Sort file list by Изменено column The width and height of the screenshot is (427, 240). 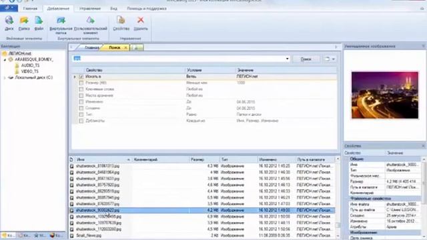[276, 159]
